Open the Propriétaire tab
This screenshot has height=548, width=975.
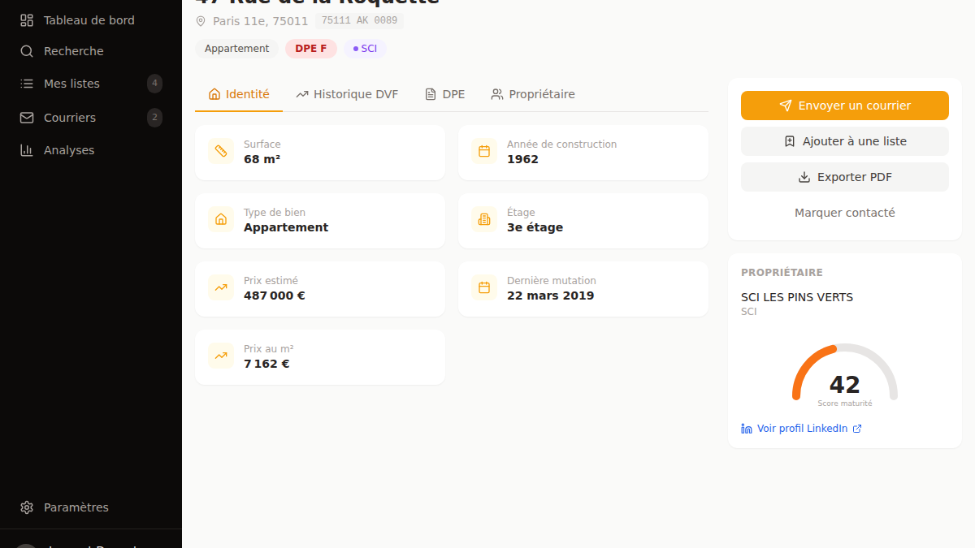[533, 94]
